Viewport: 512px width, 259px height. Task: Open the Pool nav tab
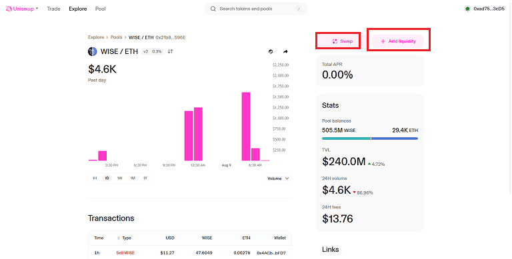[x=100, y=9]
